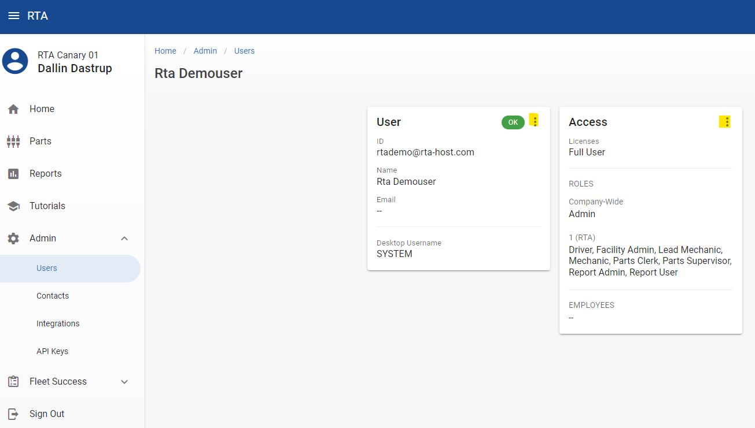
Task: Open the Access card three-dot menu
Action: pyautogui.click(x=726, y=122)
